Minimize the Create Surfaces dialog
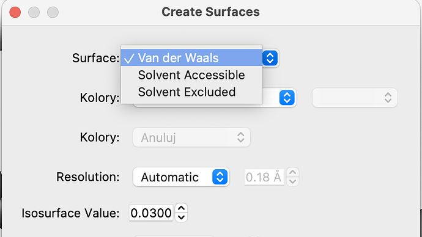The image size is (422, 237). 34,12
